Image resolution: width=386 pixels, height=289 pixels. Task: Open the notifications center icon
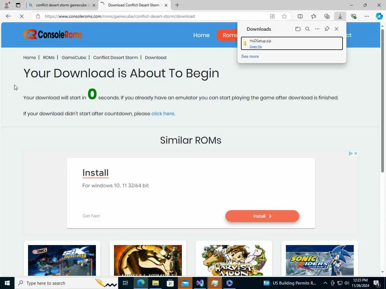[x=376, y=283]
